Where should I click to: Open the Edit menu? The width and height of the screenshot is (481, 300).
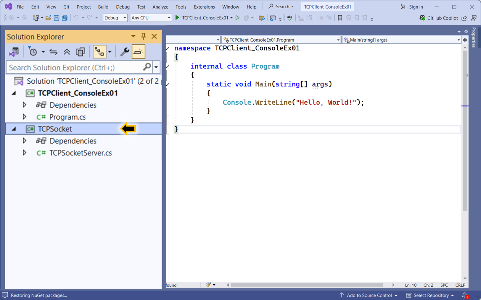[x=35, y=7]
